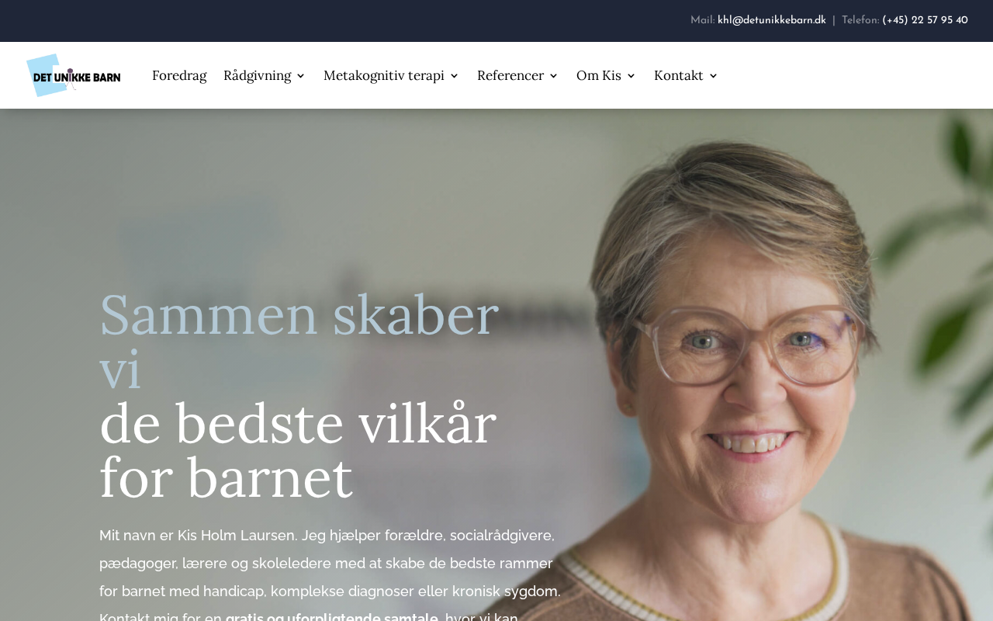This screenshot has height=621, width=993.
Task: Expand the Rådgivning dropdown chevron
Action: tap(300, 76)
